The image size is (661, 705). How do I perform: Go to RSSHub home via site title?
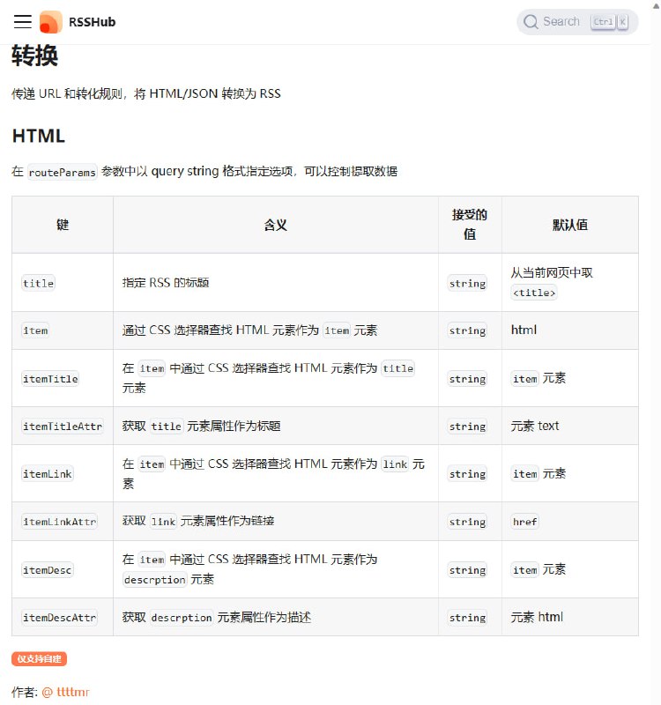92,22
